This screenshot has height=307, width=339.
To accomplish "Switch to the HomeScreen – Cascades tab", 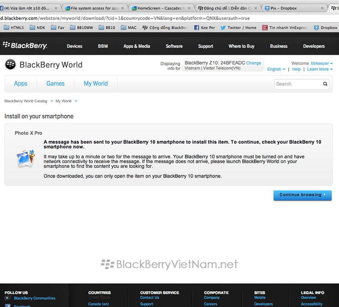I will click(161, 8).
